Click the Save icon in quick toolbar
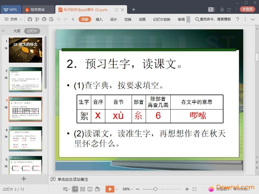 (x=30, y=19)
